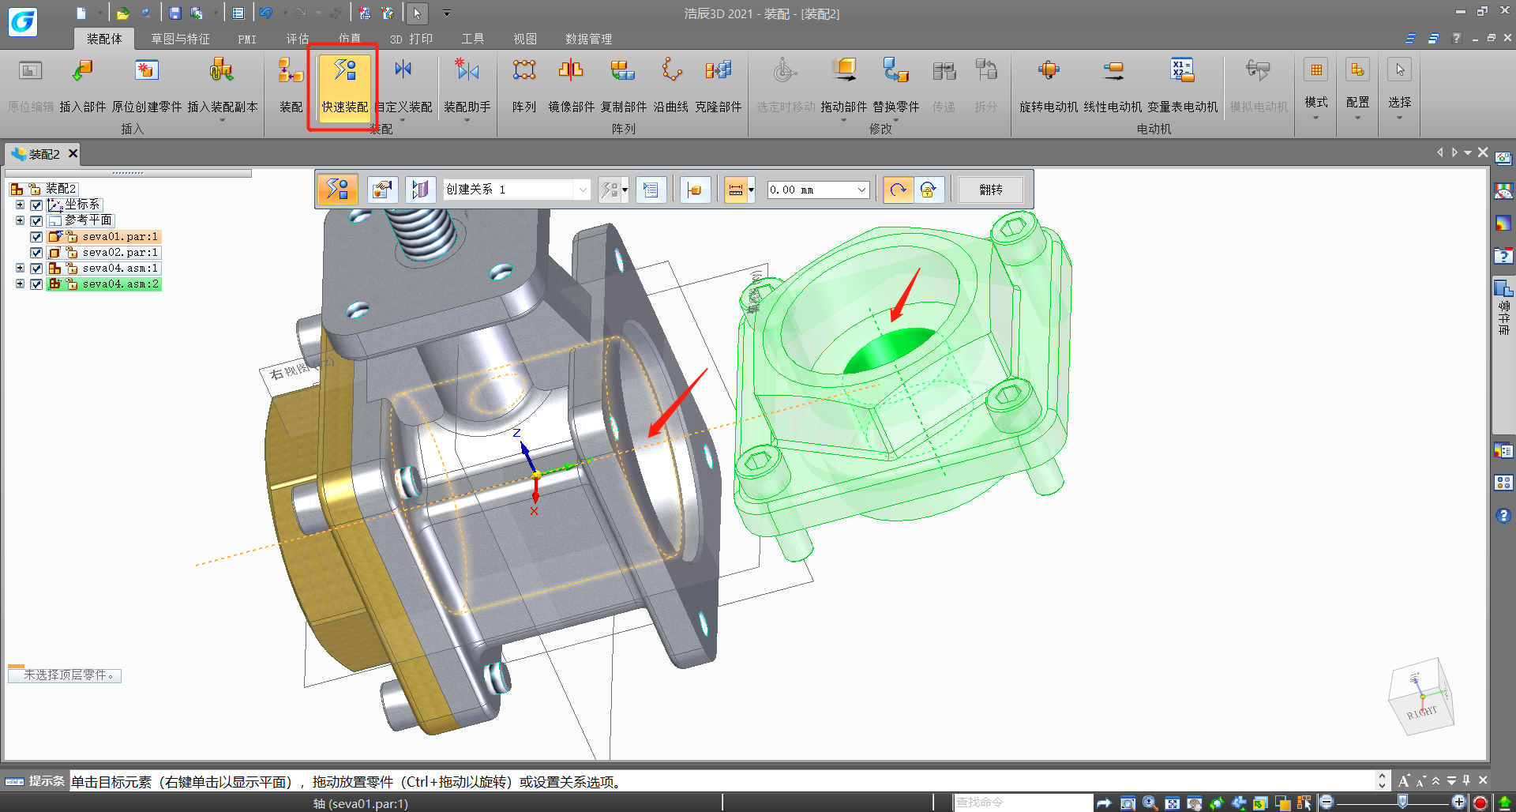Use the 镜像部件 mirror component tool
The height and width of the screenshot is (812, 1516).
[571, 84]
